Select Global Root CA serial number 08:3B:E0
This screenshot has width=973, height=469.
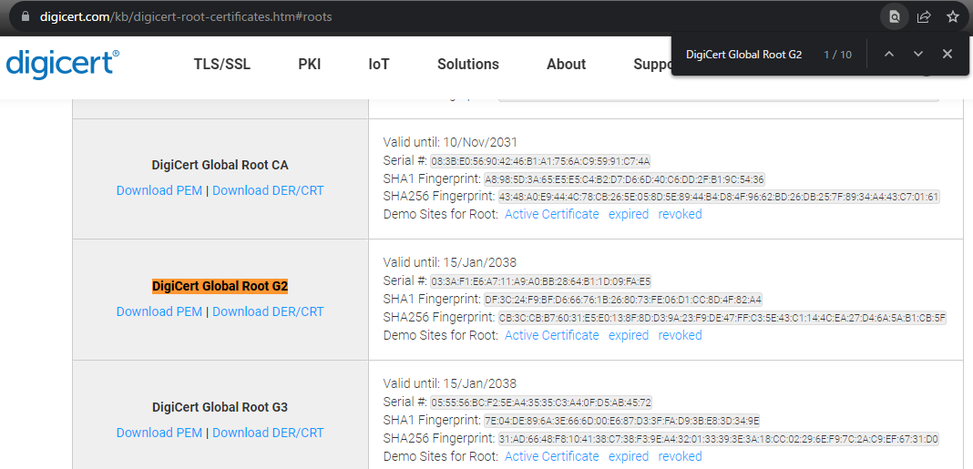click(540, 161)
